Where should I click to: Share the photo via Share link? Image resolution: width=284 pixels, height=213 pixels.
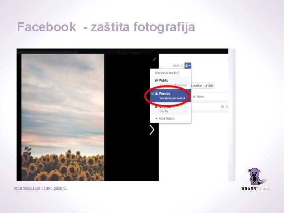click(198, 97)
